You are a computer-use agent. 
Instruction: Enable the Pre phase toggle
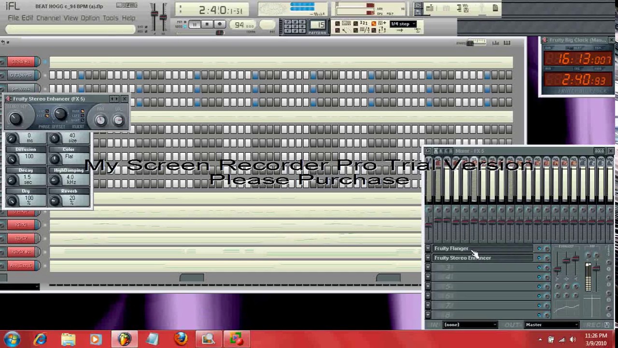[x=47, y=112]
